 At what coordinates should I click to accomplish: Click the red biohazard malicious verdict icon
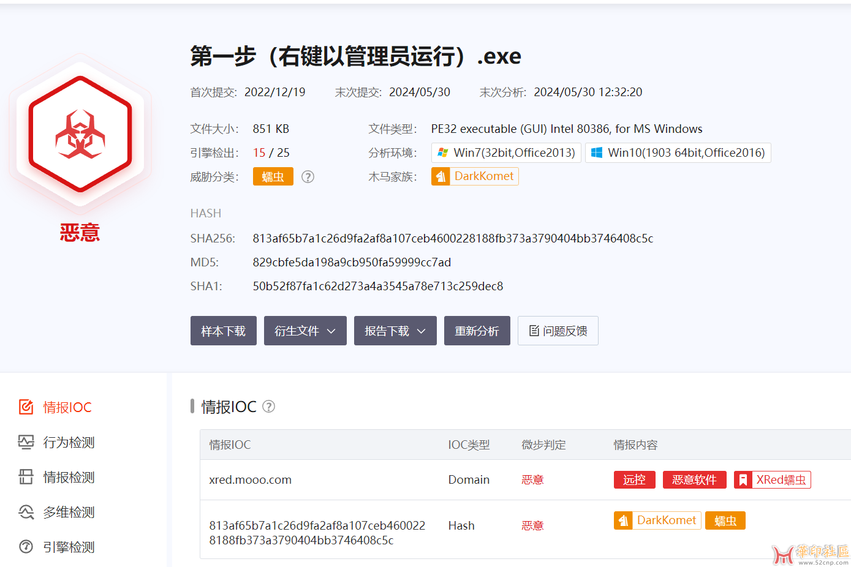tap(80, 133)
